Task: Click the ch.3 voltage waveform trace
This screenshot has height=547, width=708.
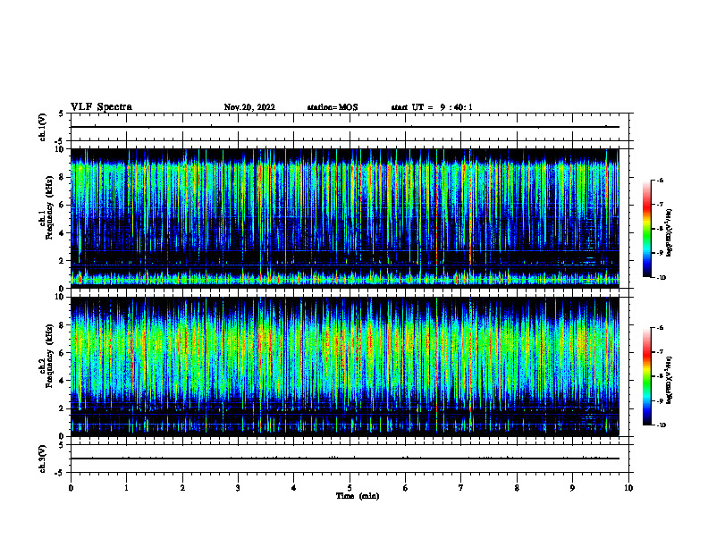Action: tap(345, 459)
